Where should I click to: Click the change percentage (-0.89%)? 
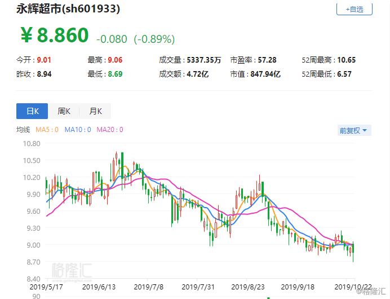click(x=154, y=39)
